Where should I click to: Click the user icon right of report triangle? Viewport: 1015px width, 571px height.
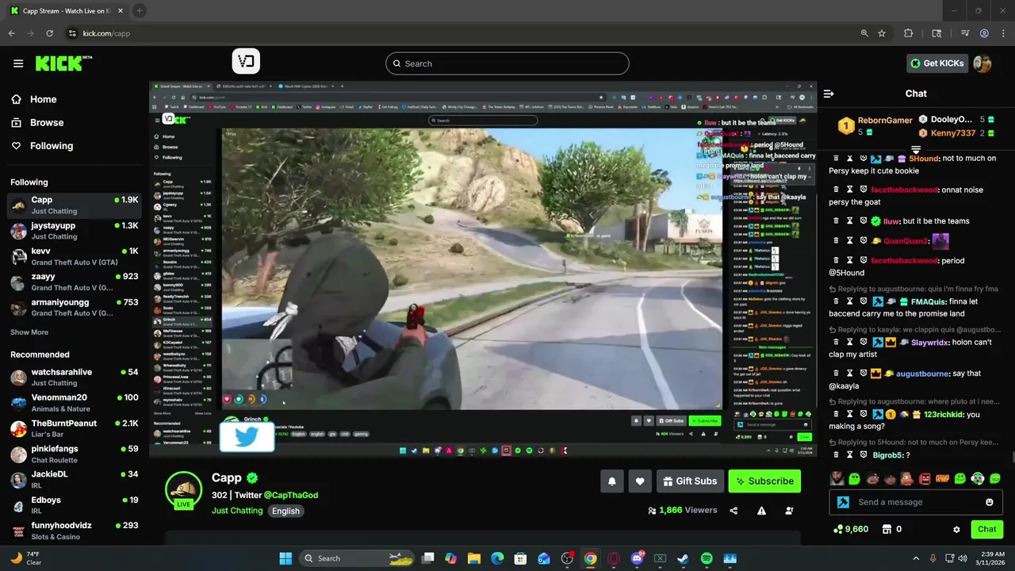coord(789,511)
